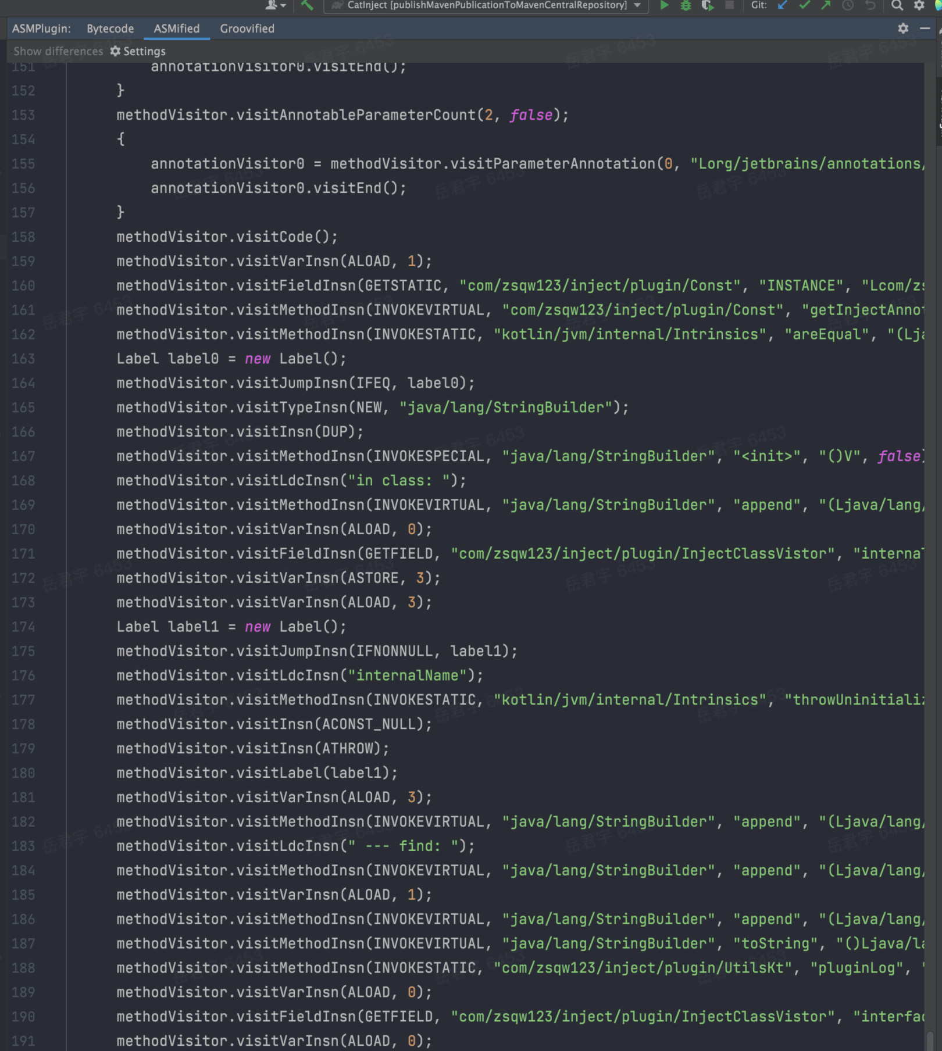Click the "pluginLog" string on line 188

[x=857, y=968]
